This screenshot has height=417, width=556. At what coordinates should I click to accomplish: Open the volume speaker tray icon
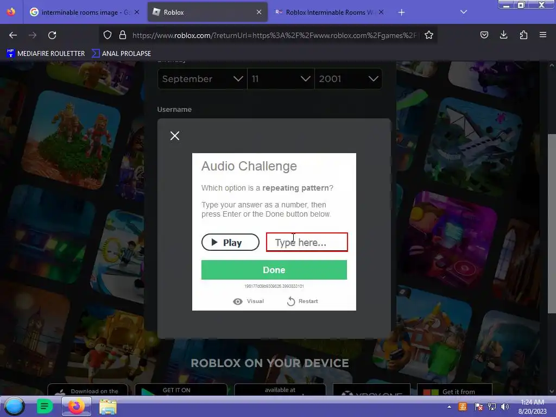tap(504, 407)
